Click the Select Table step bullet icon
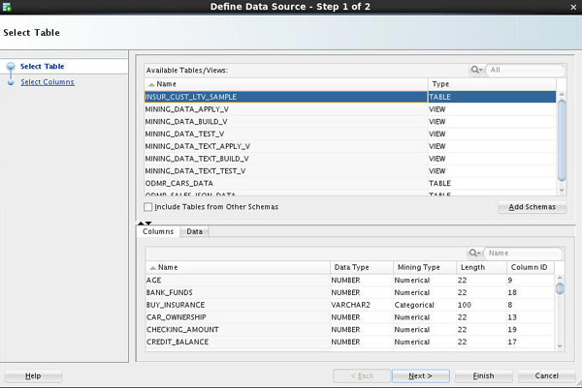 point(11,66)
